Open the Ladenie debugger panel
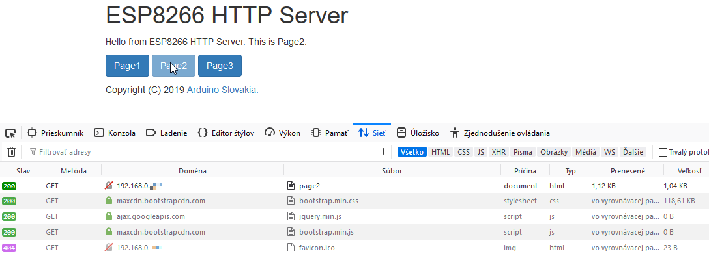The image size is (709, 256). point(166,133)
